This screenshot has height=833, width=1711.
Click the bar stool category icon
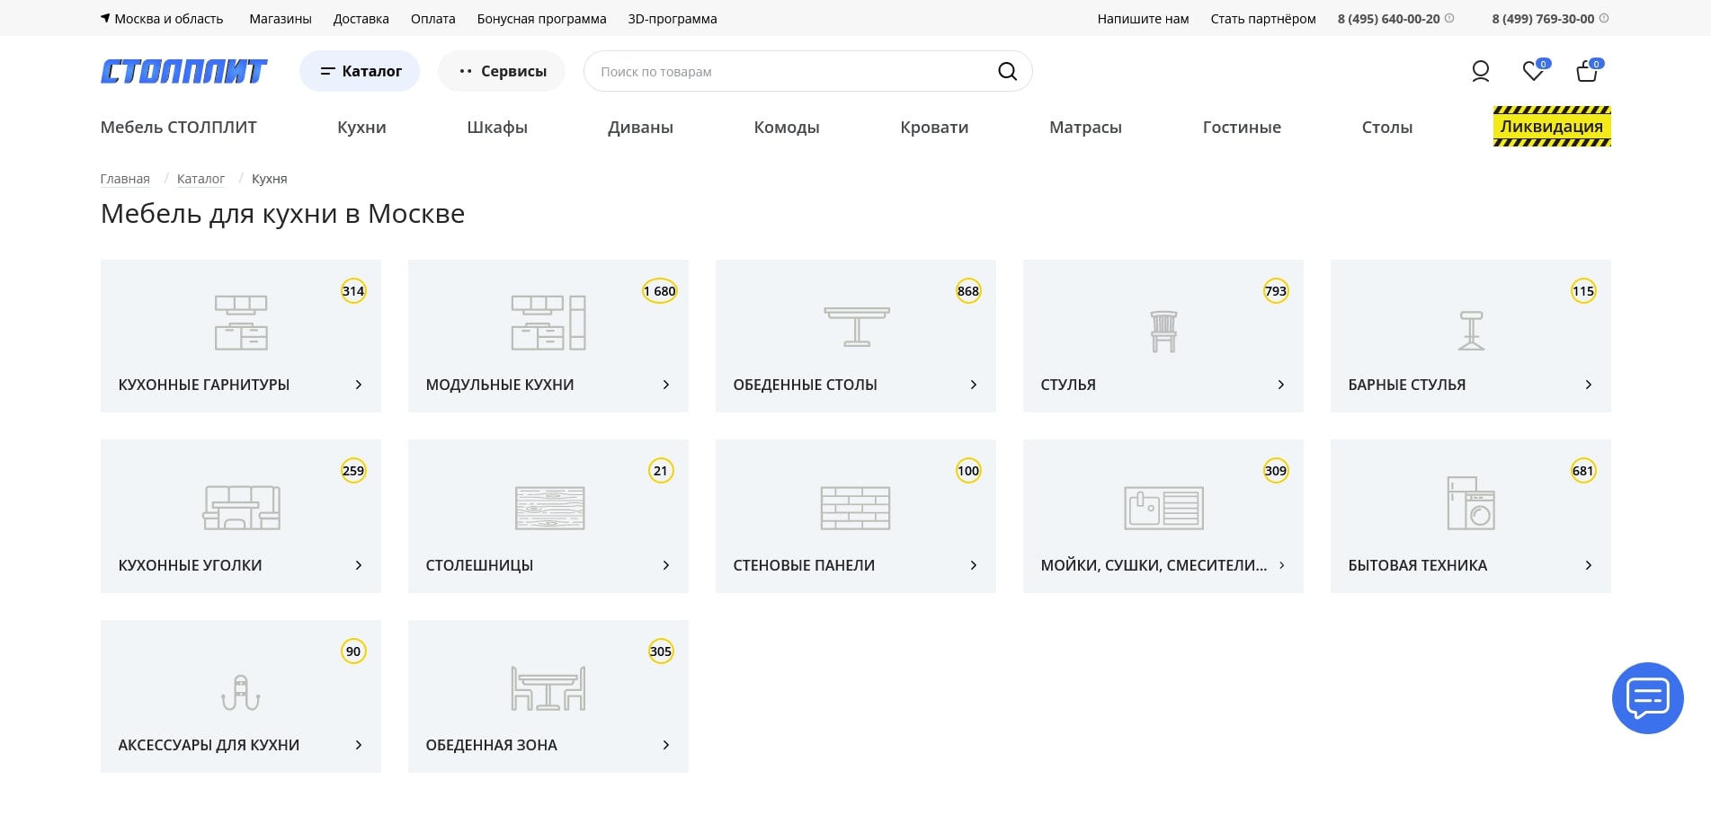(1471, 331)
